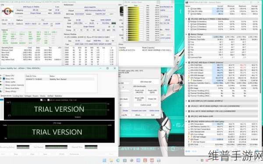This screenshot has width=263, height=164.
Task: Click the Preferences button in AIDA64
Action: [74, 154]
